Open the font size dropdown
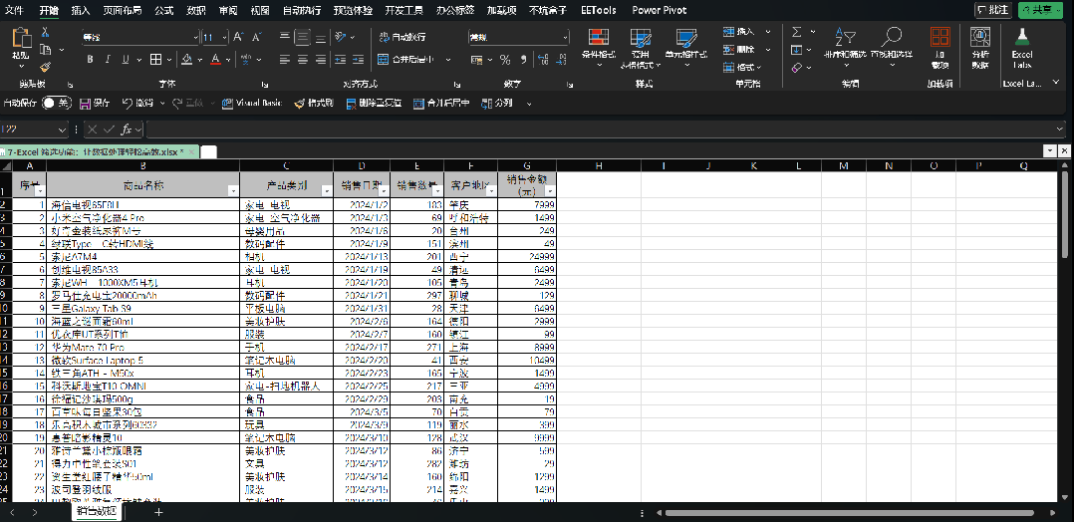1074x522 pixels. click(x=225, y=37)
